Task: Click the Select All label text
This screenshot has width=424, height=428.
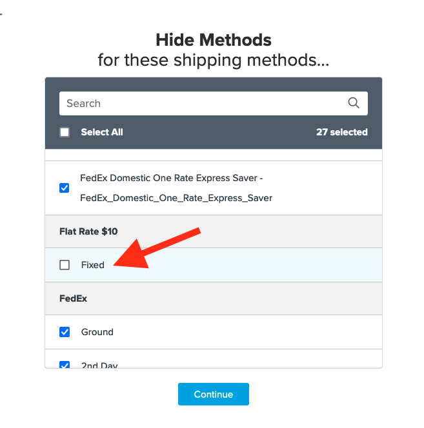Action: 102,132
